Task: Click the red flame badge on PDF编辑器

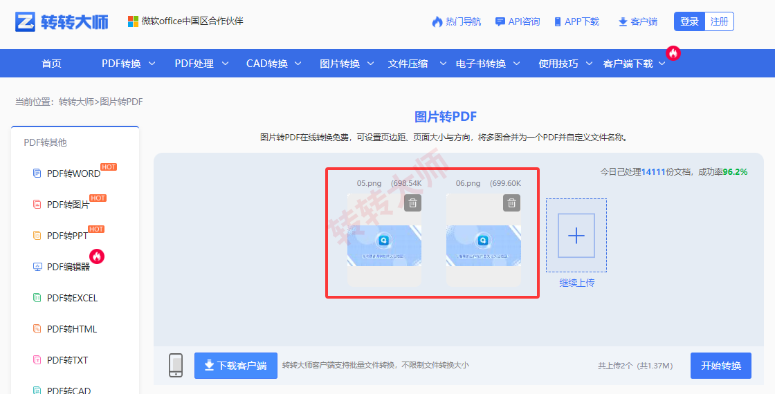Action: click(97, 256)
